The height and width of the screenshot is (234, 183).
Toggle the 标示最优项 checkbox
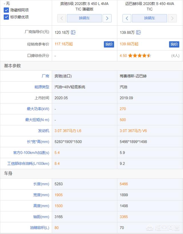click(6, 17)
